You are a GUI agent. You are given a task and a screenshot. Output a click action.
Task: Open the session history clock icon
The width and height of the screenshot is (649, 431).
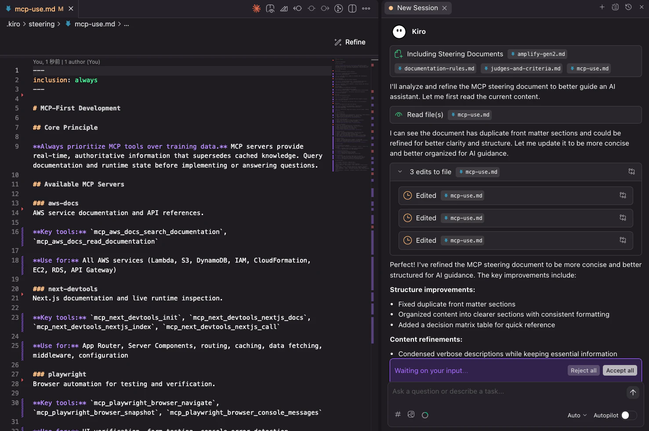[x=628, y=7]
